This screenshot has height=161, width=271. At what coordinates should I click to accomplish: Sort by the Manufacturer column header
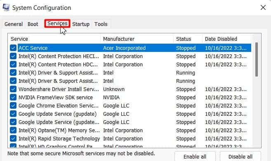point(137,39)
